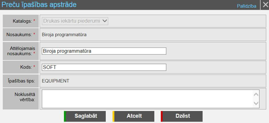Click the EQUIPMENT property type value
This screenshot has height=123, width=269.
[x=55, y=81]
